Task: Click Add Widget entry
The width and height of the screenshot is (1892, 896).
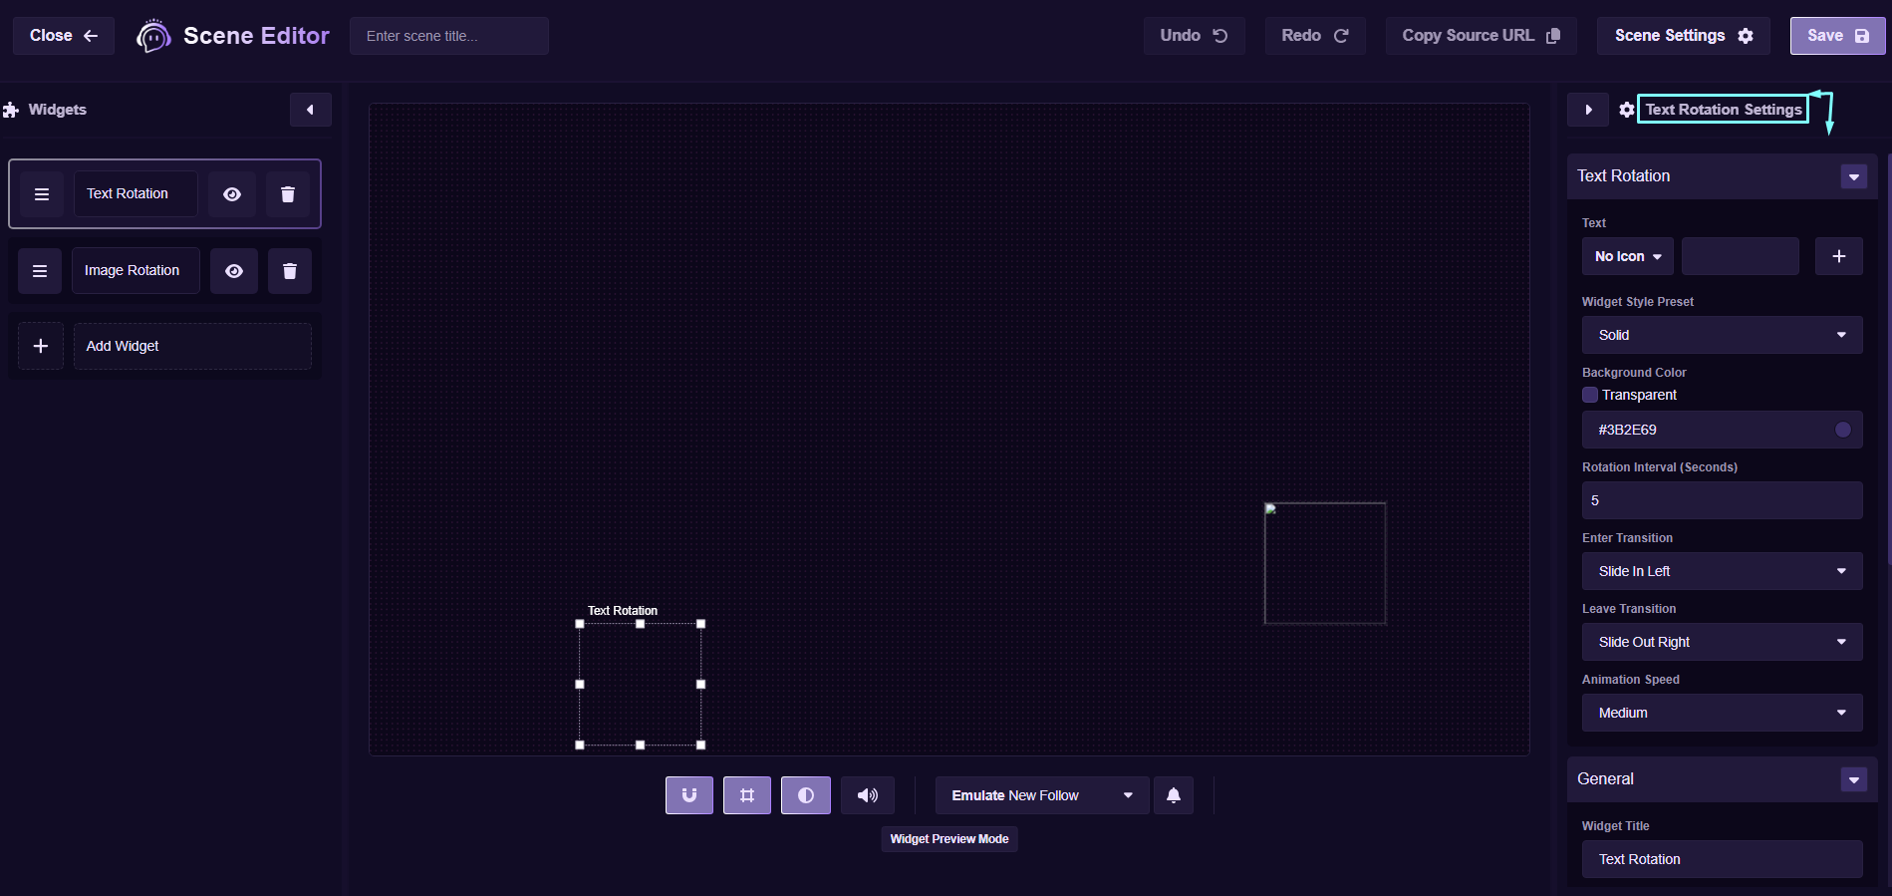Action: 192,346
